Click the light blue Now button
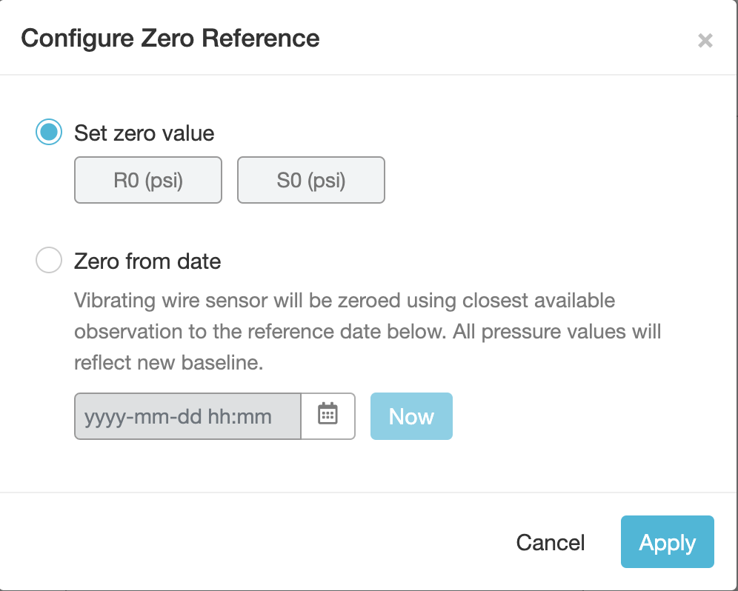Image resolution: width=738 pixels, height=591 pixels. point(411,416)
